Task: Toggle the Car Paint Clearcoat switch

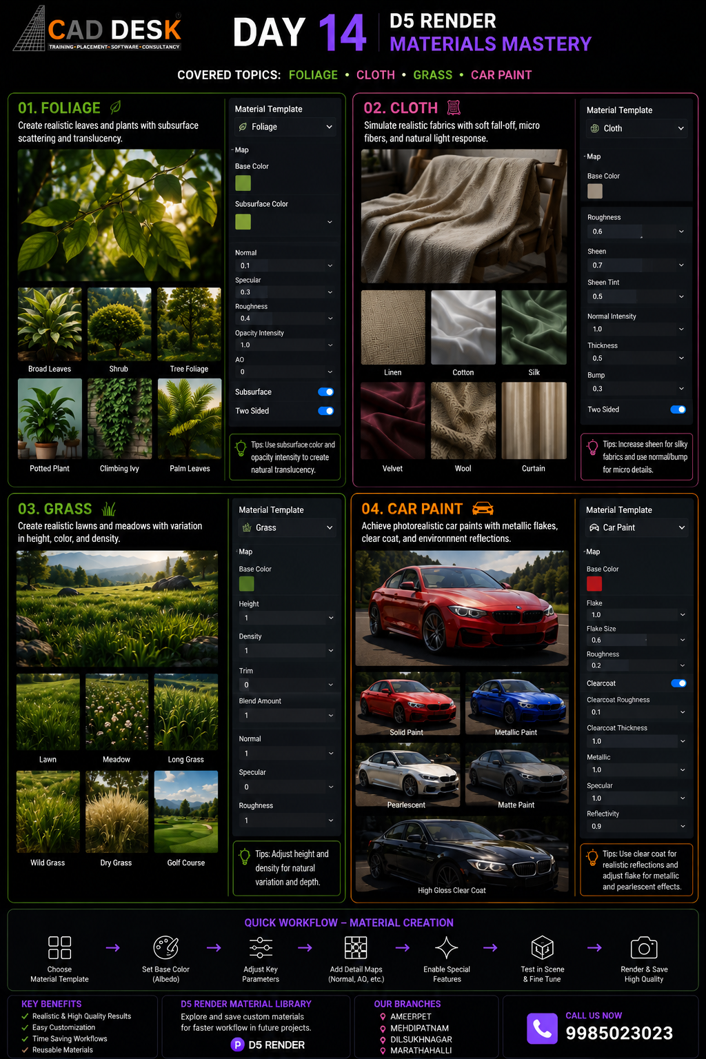Action: click(679, 683)
